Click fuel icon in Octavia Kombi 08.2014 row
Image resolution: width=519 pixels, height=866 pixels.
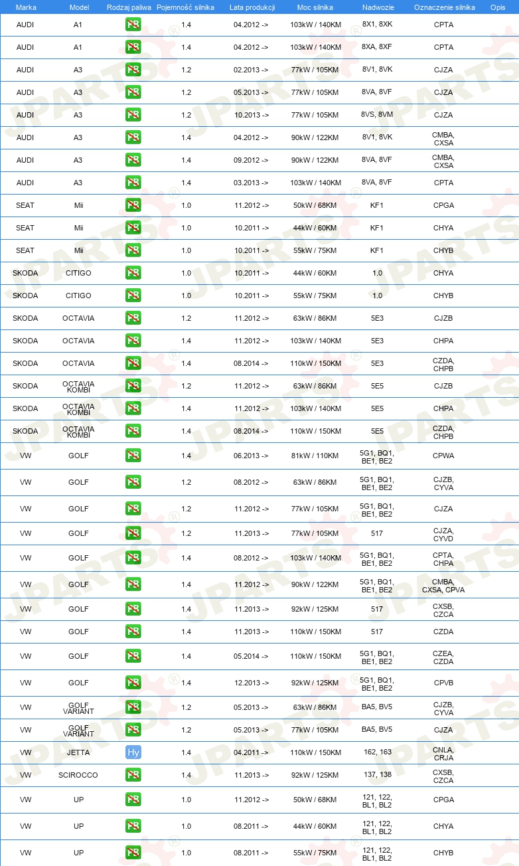point(133,431)
